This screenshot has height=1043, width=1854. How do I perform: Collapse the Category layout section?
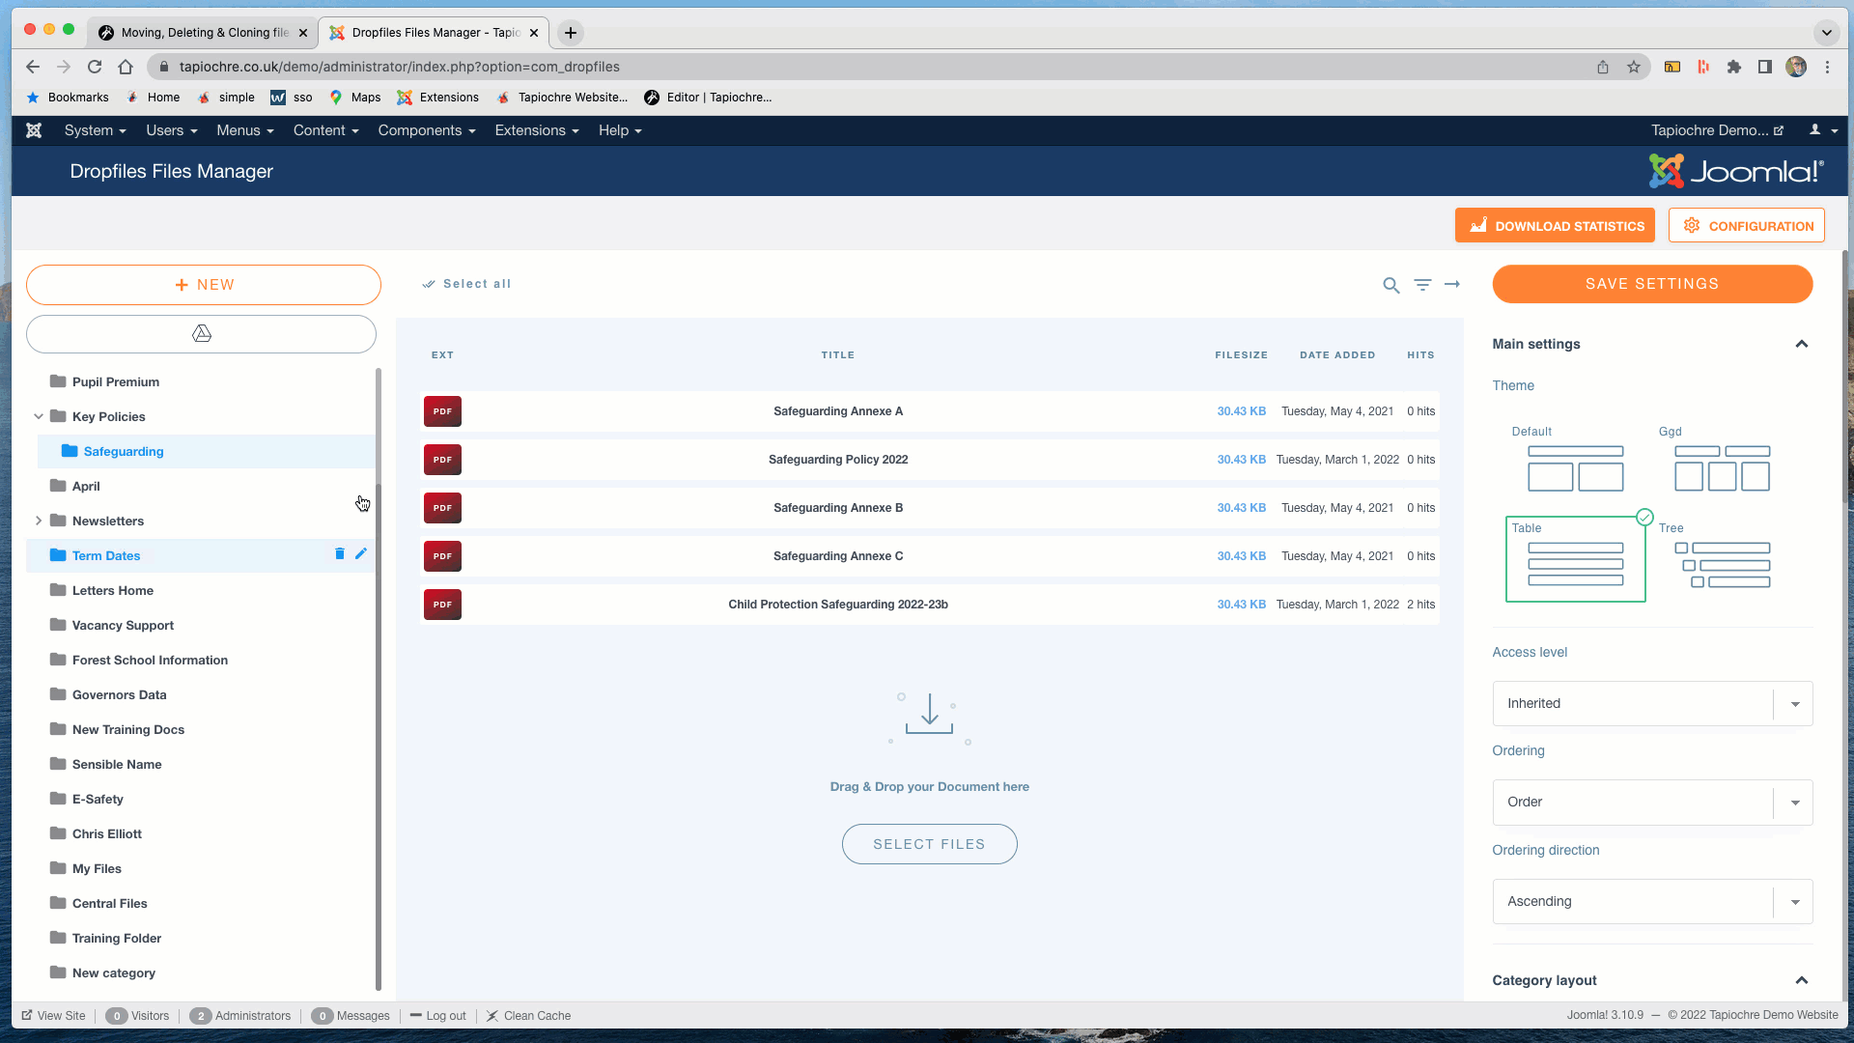pyautogui.click(x=1801, y=981)
